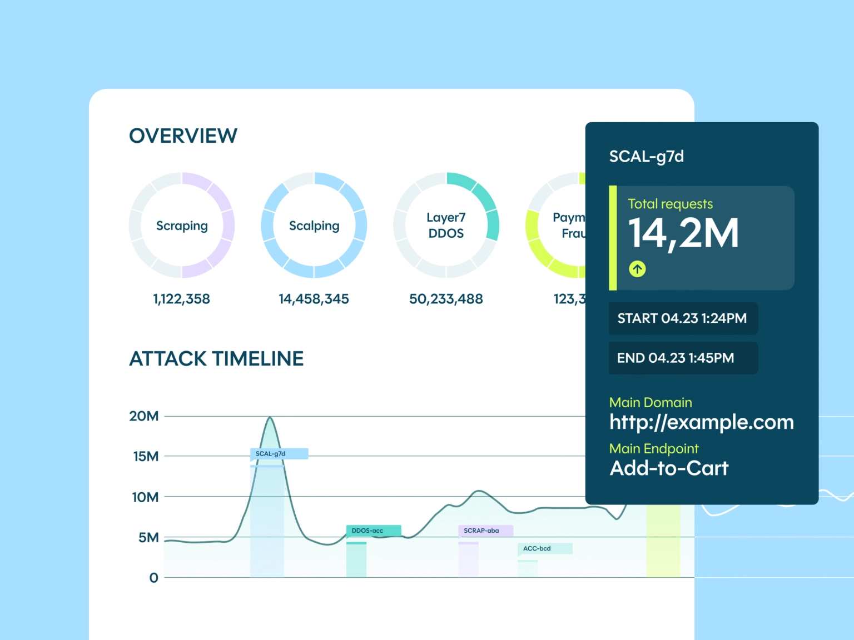Click the Add-to-Cart endpoint label
Image resolution: width=854 pixels, height=640 pixels.
coord(669,469)
